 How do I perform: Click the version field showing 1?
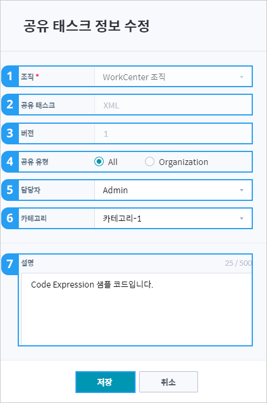point(173,134)
